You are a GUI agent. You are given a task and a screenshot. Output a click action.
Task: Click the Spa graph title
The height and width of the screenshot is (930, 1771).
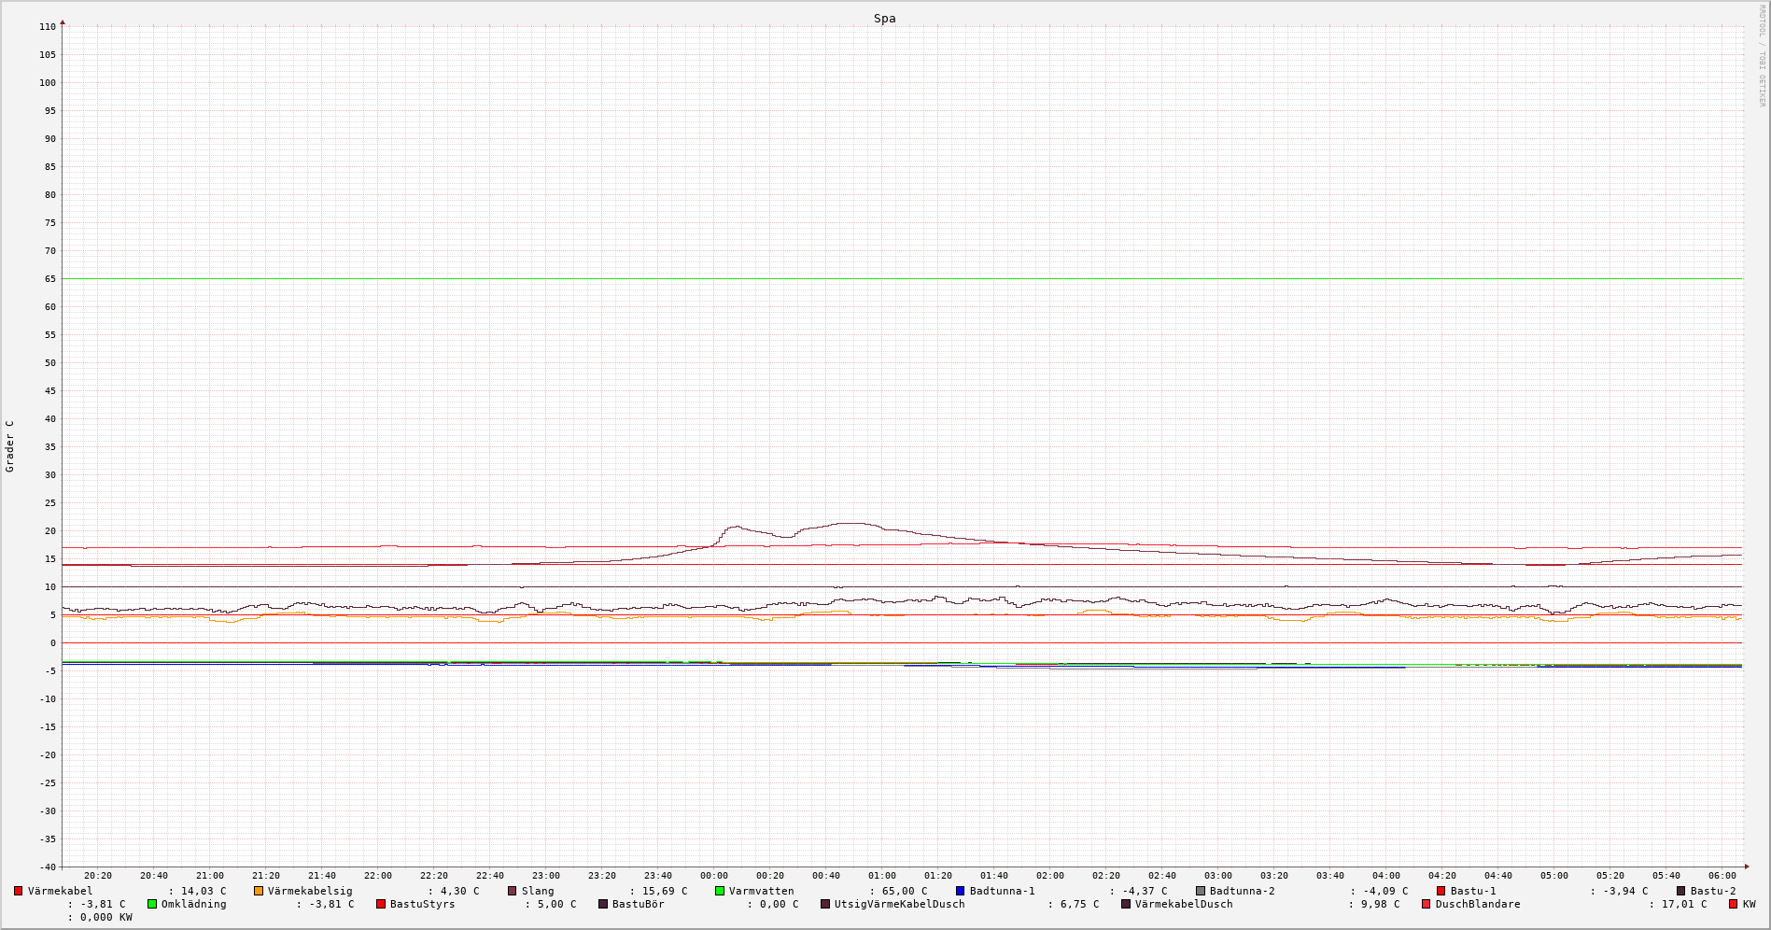tap(884, 18)
